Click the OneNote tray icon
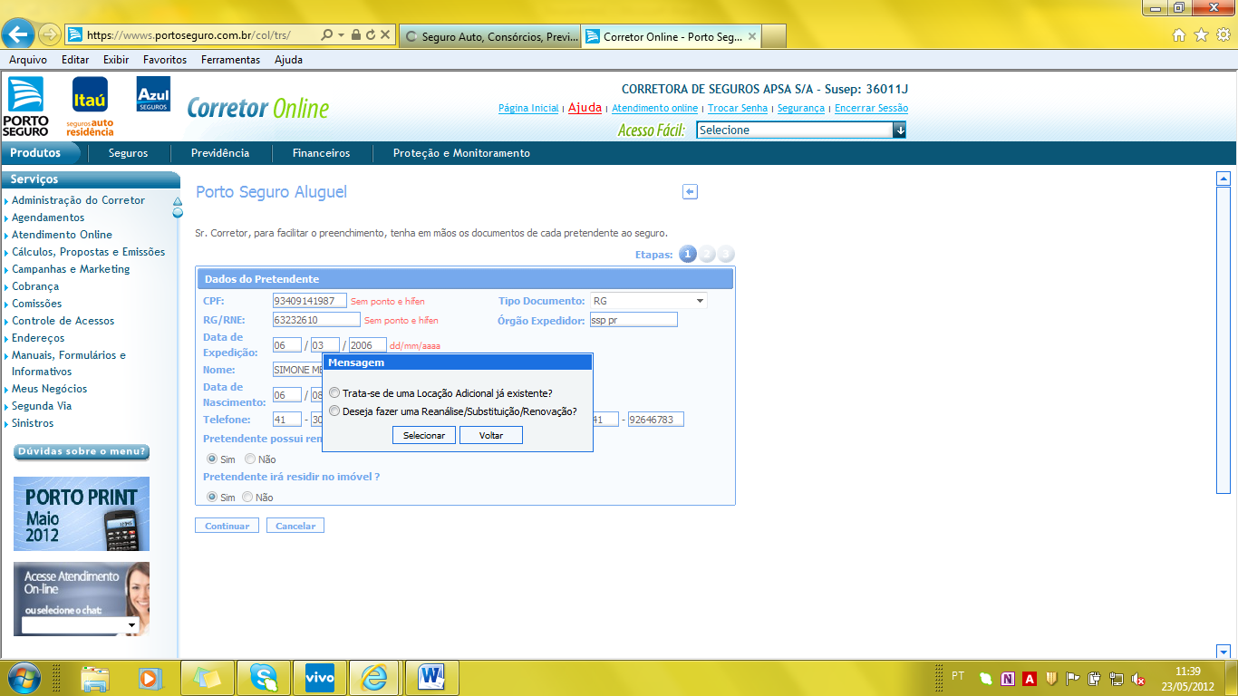1238x696 pixels. pyautogui.click(x=1008, y=678)
